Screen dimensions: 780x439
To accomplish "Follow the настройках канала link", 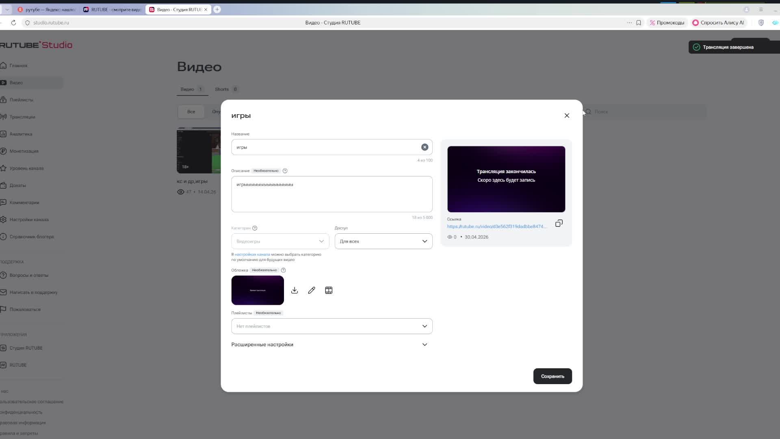I will tap(252, 254).
